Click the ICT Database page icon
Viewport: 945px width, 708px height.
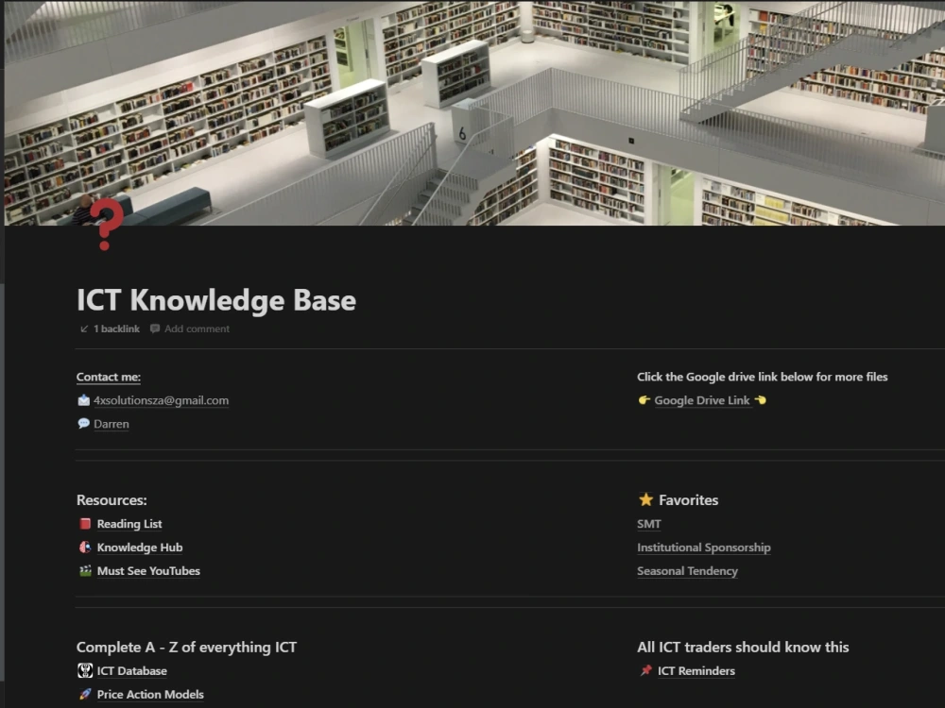click(x=84, y=670)
